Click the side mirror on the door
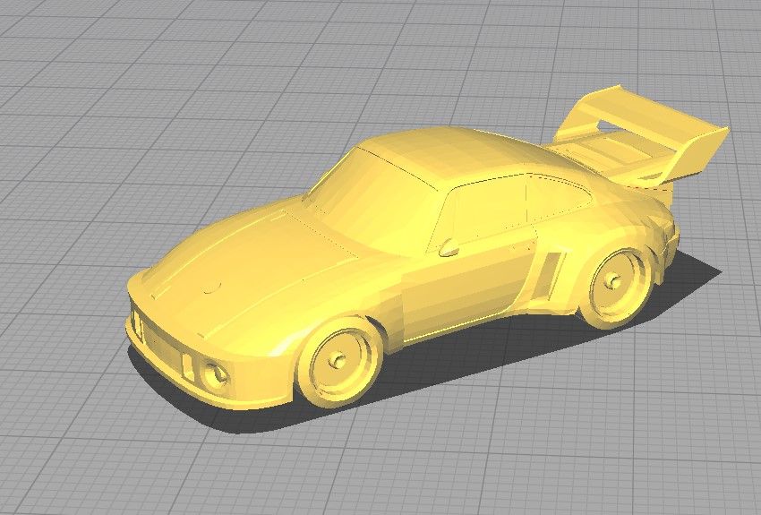Viewport: 761px width, 515px height. tap(449, 246)
